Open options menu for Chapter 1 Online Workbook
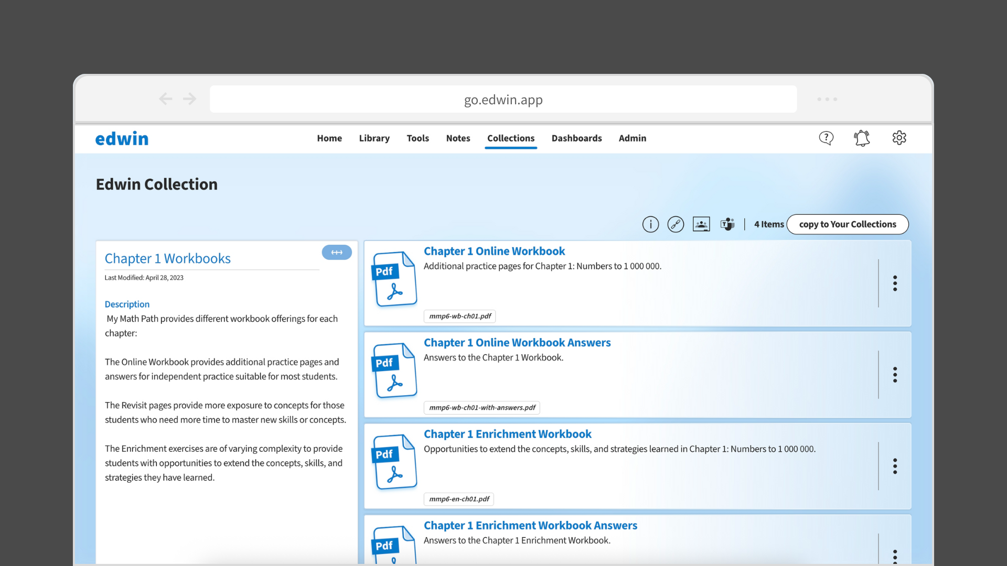The image size is (1007, 566). point(895,284)
